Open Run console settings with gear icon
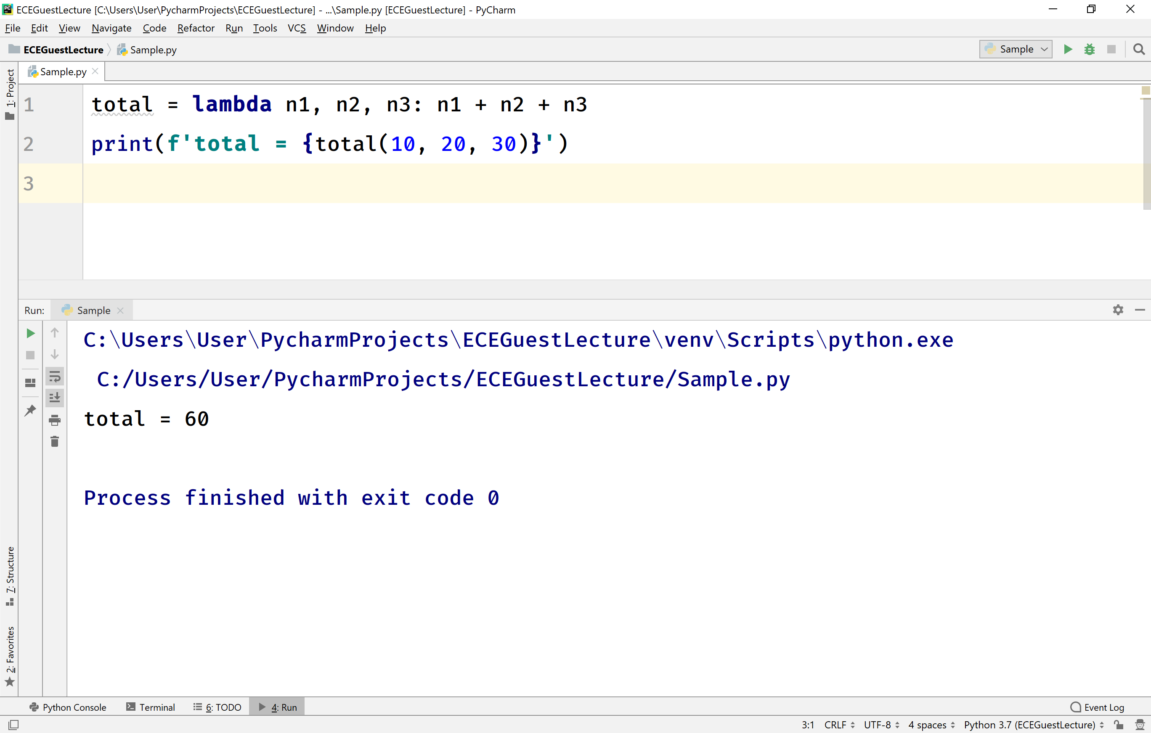 (x=1118, y=310)
